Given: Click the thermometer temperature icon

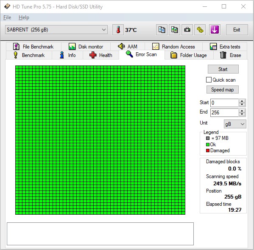Looking at the screenshot, I should pyautogui.click(x=118, y=30).
